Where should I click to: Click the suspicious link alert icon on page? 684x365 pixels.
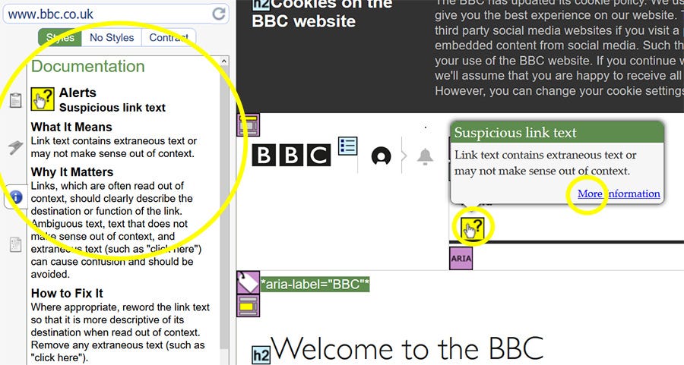pyautogui.click(x=473, y=227)
